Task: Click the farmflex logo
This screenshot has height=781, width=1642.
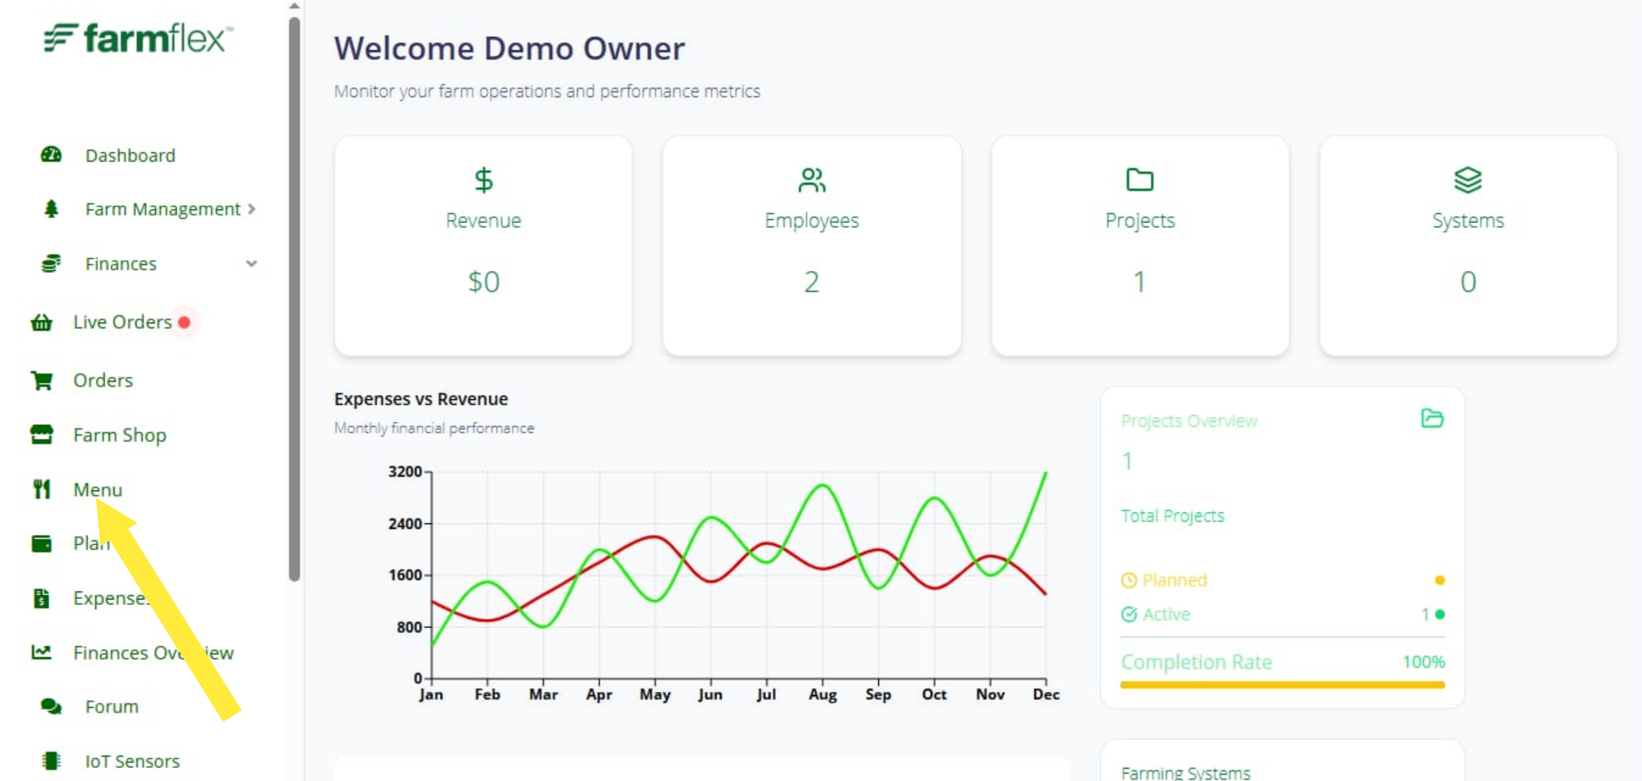Action: (138, 38)
